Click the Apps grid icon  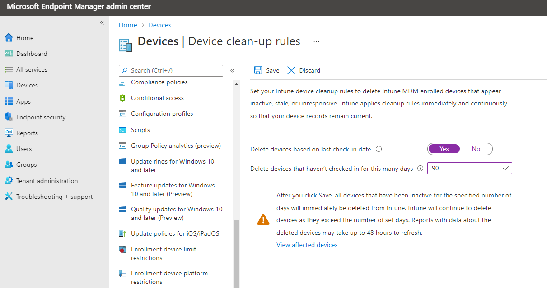[9, 101]
